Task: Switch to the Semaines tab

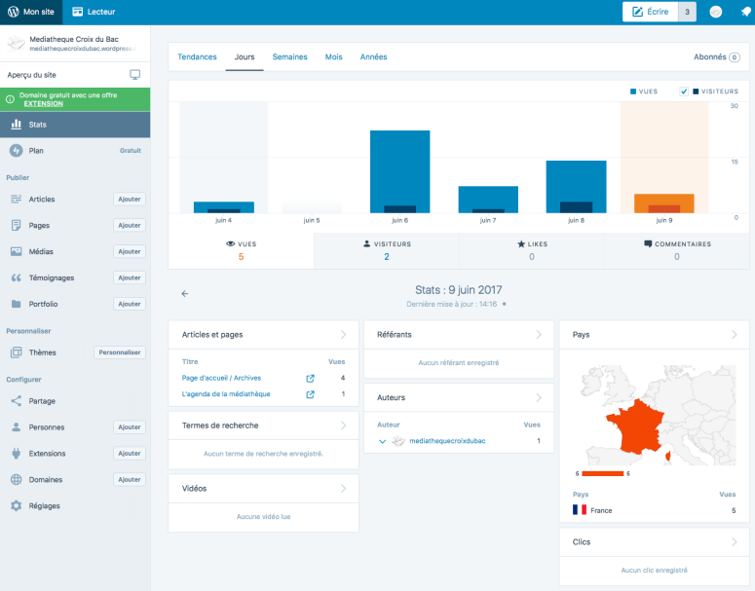Action: [x=289, y=57]
